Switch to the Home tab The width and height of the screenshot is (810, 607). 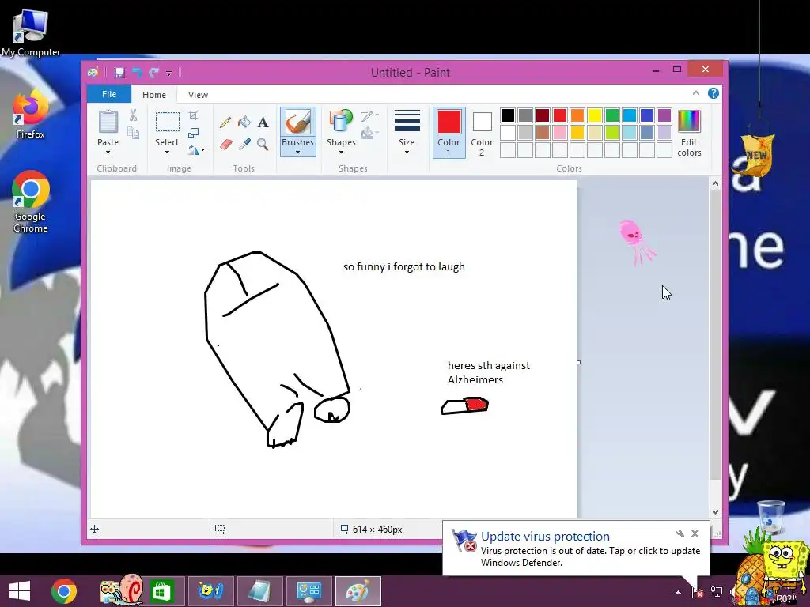154,95
